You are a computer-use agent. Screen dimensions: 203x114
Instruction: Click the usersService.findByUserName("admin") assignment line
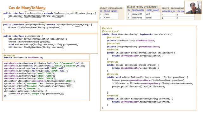point(39,81)
